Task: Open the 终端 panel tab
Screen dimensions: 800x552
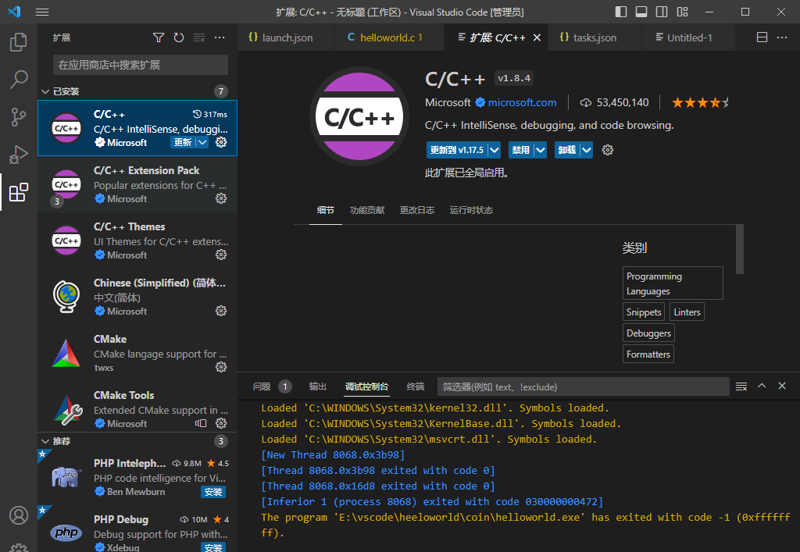Action: click(x=416, y=386)
